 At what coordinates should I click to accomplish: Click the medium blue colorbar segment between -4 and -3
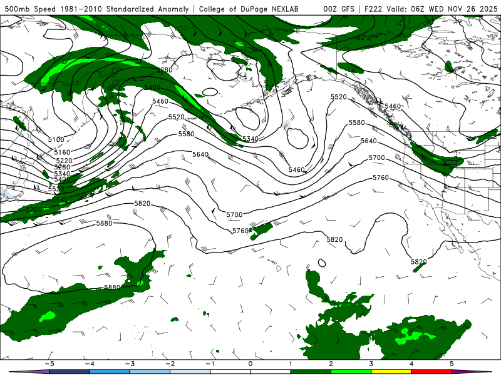point(110,372)
